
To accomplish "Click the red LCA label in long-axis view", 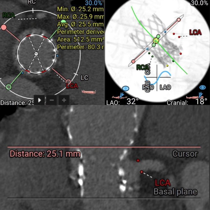I will point(162,183).
